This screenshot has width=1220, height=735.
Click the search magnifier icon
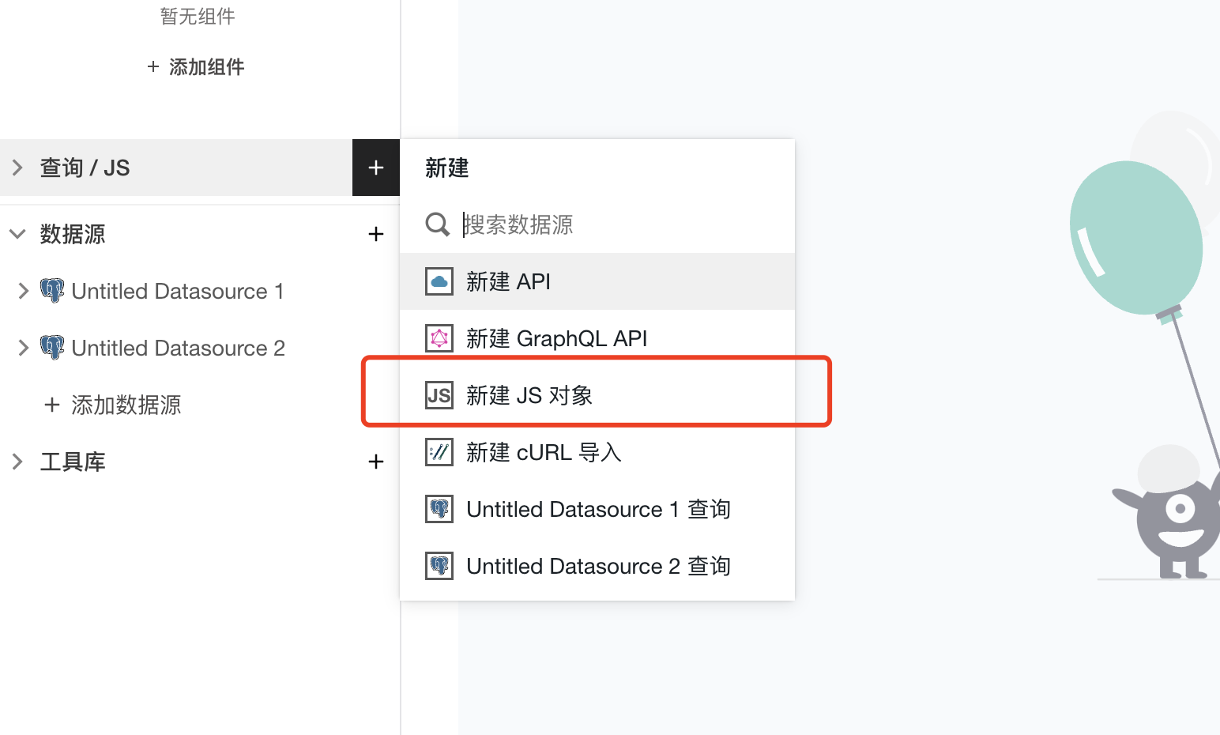(438, 224)
